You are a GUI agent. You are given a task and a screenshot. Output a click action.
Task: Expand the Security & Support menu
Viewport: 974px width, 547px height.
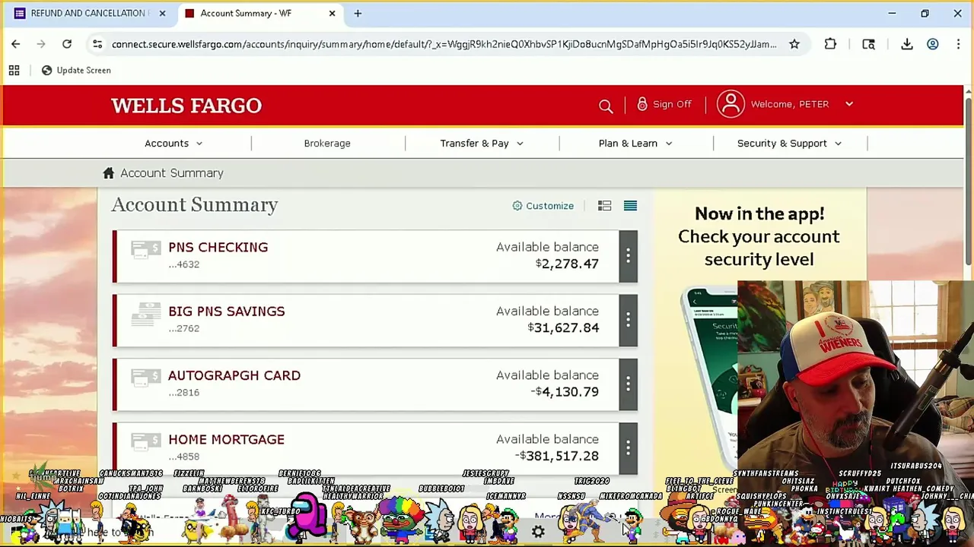[789, 143]
